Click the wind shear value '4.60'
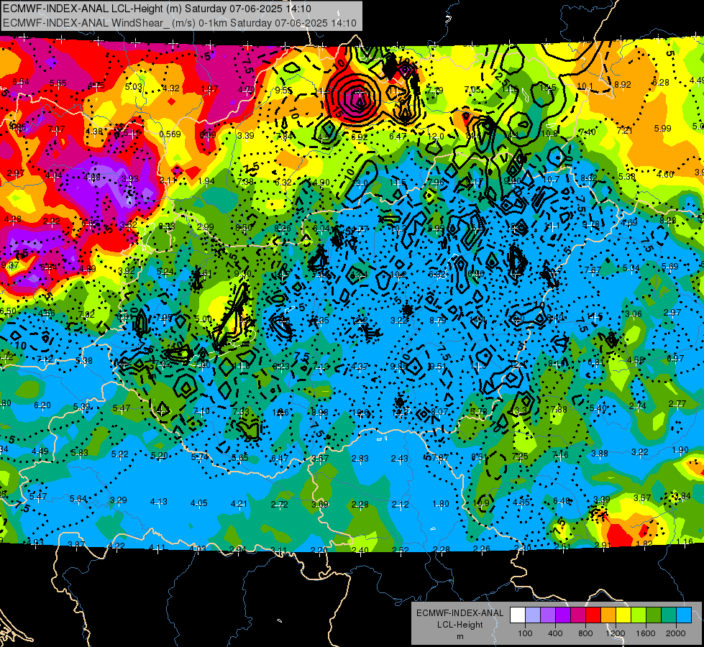This screenshot has height=647, width=704. [x=665, y=174]
